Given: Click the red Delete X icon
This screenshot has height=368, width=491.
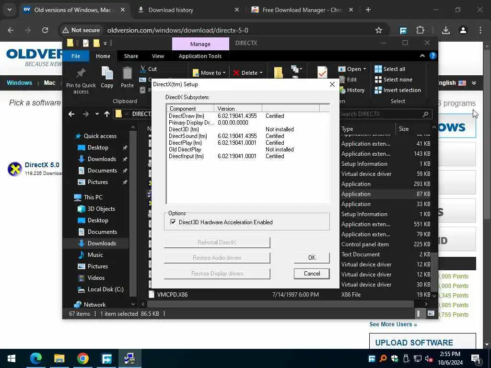Looking at the screenshot, I should pyautogui.click(x=236, y=73).
